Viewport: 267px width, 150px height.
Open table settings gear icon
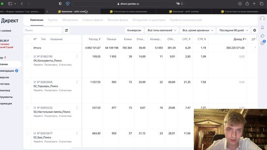tap(254, 30)
